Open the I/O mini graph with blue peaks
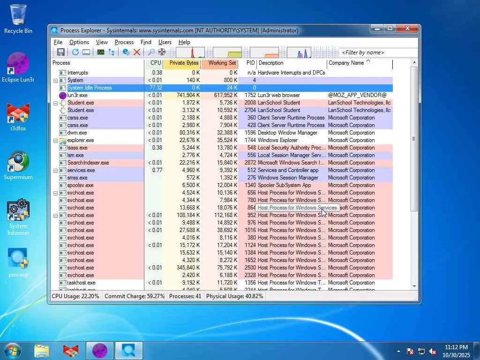Image resolution: width=480 pixels, height=360 pixels. [x=299, y=52]
